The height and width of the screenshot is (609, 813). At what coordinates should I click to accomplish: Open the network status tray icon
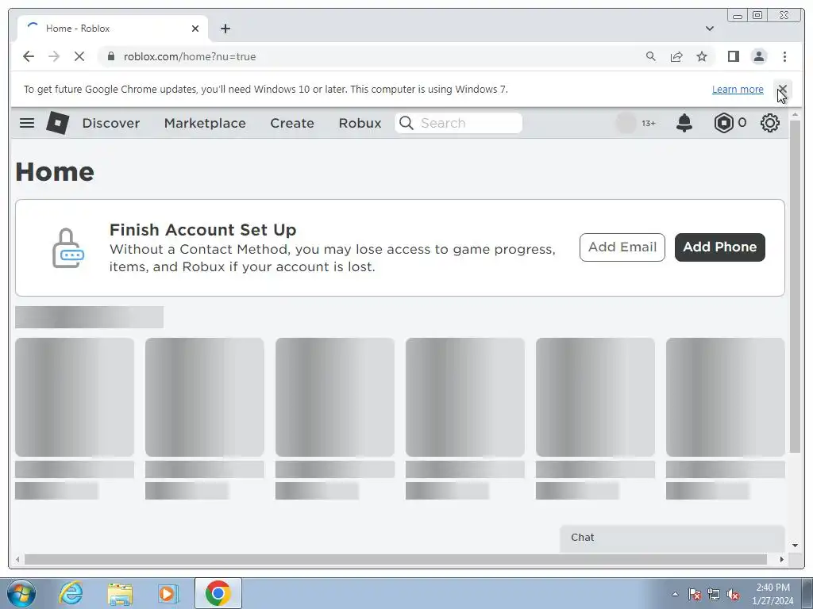click(x=714, y=594)
